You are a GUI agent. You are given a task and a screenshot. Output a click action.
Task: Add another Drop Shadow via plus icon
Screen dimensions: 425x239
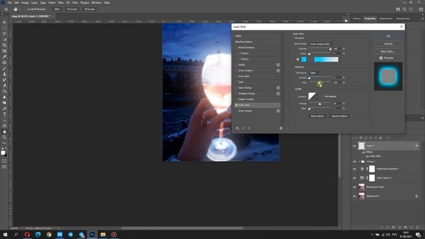pos(278,111)
